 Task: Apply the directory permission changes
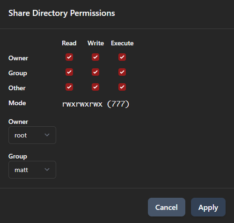(x=208, y=207)
